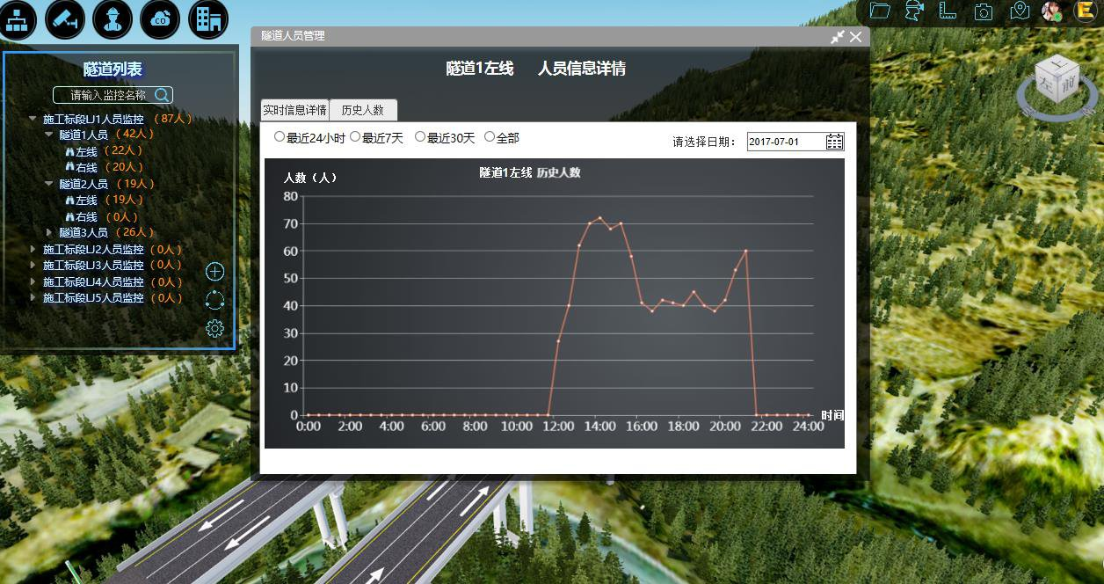Click chart title 隧道1左线 历史人数
This screenshot has width=1104, height=584.
530,172
